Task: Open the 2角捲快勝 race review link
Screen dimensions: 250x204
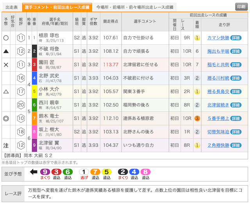Action: point(218,145)
